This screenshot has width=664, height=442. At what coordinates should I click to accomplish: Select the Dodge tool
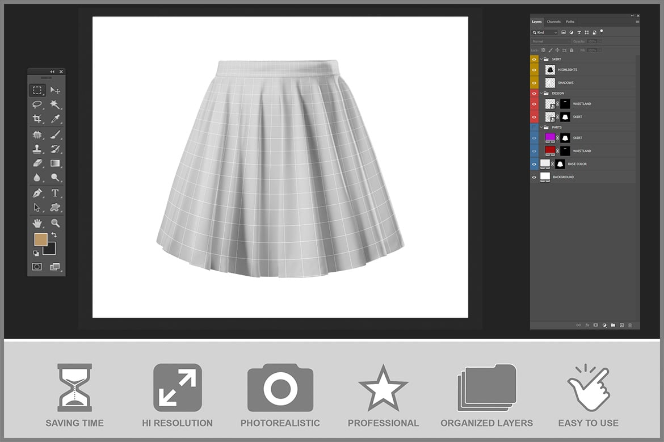pyautogui.click(x=55, y=178)
